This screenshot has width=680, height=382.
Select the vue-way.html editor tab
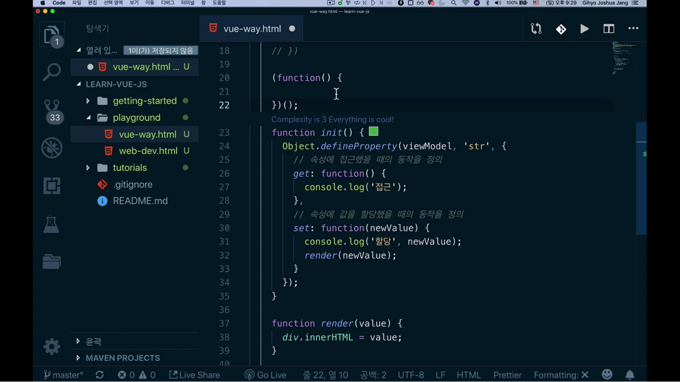pyautogui.click(x=252, y=29)
